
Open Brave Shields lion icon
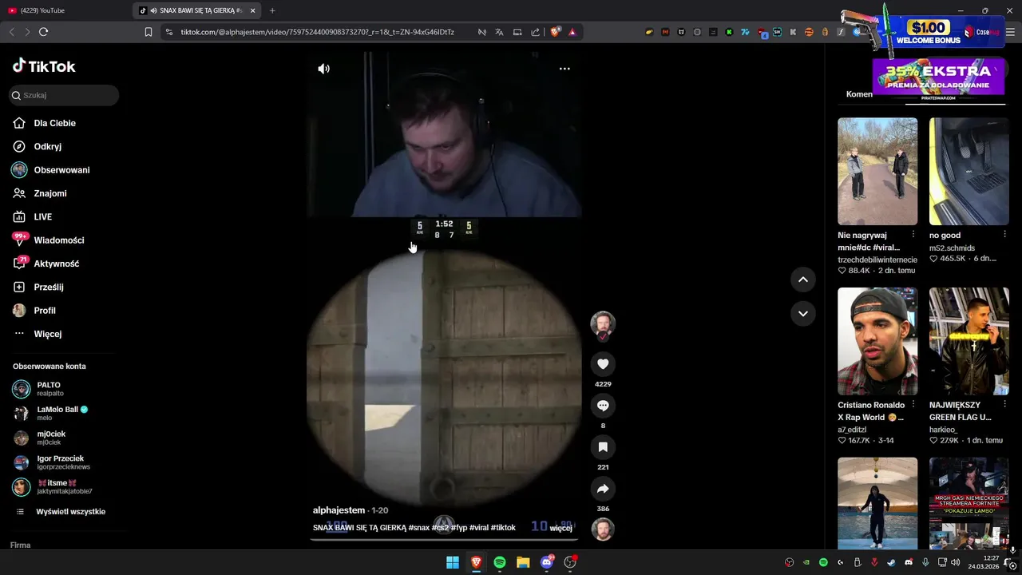(556, 32)
